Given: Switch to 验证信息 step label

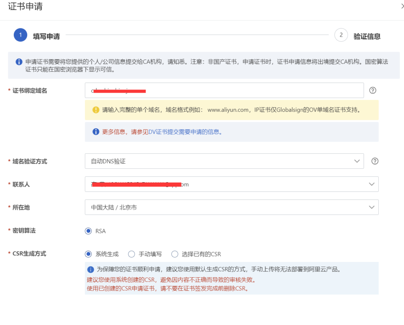Looking at the screenshot, I should [x=367, y=36].
